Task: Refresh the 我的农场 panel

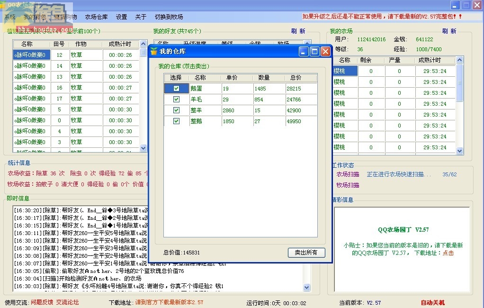Action: point(449,31)
